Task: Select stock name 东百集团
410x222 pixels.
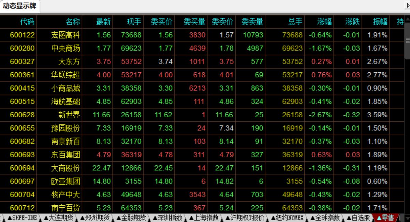Action: click(66, 155)
